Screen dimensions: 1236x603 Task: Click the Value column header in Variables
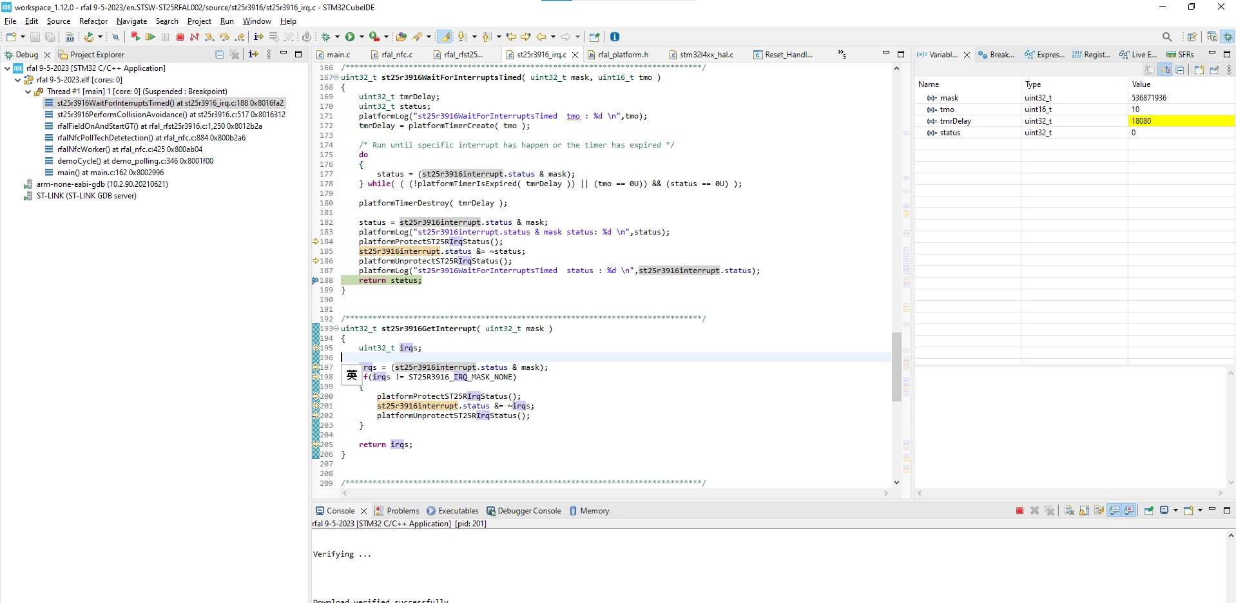1181,84
